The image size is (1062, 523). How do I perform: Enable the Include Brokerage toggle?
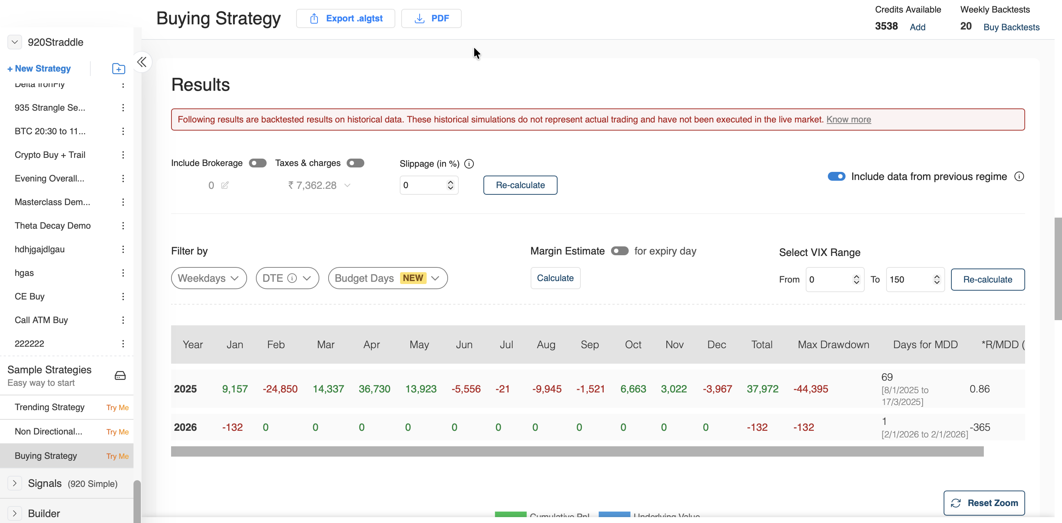point(258,163)
